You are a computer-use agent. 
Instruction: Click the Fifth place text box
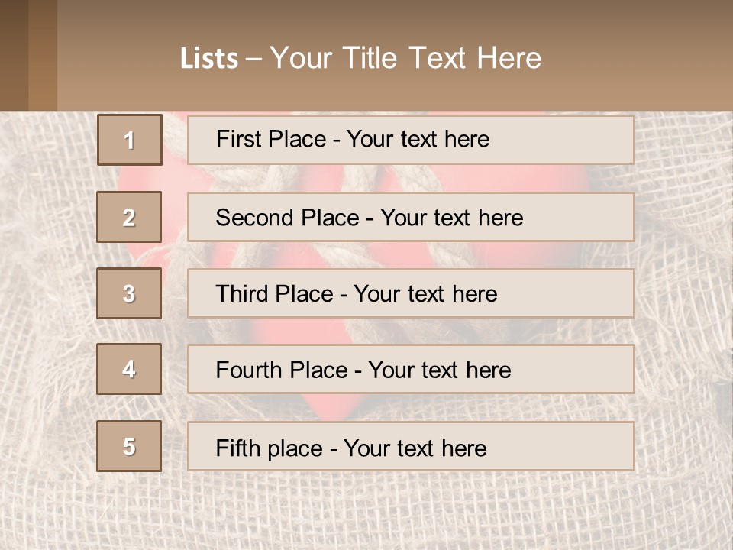coord(411,446)
